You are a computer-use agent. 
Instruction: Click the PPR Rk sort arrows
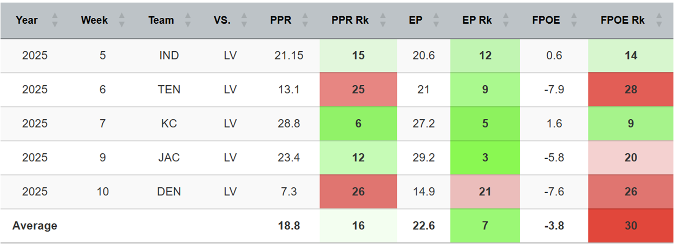pyautogui.click(x=383, y=21)
